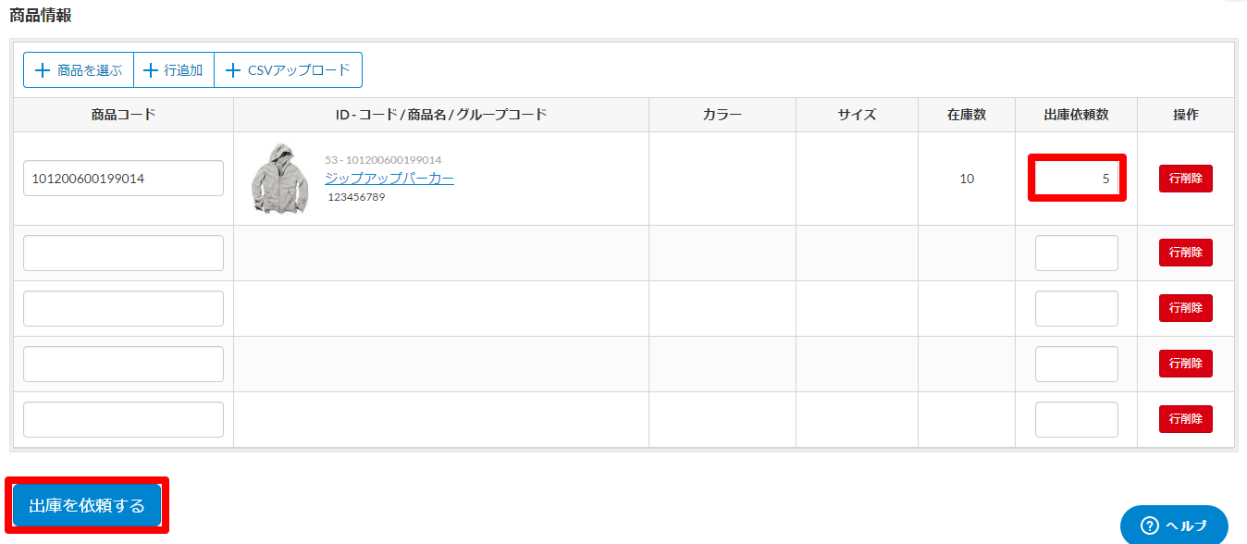Open the ヘルプ help bubble
Viewport: 1247px width, 544px height.
[x=1173, y=525]
